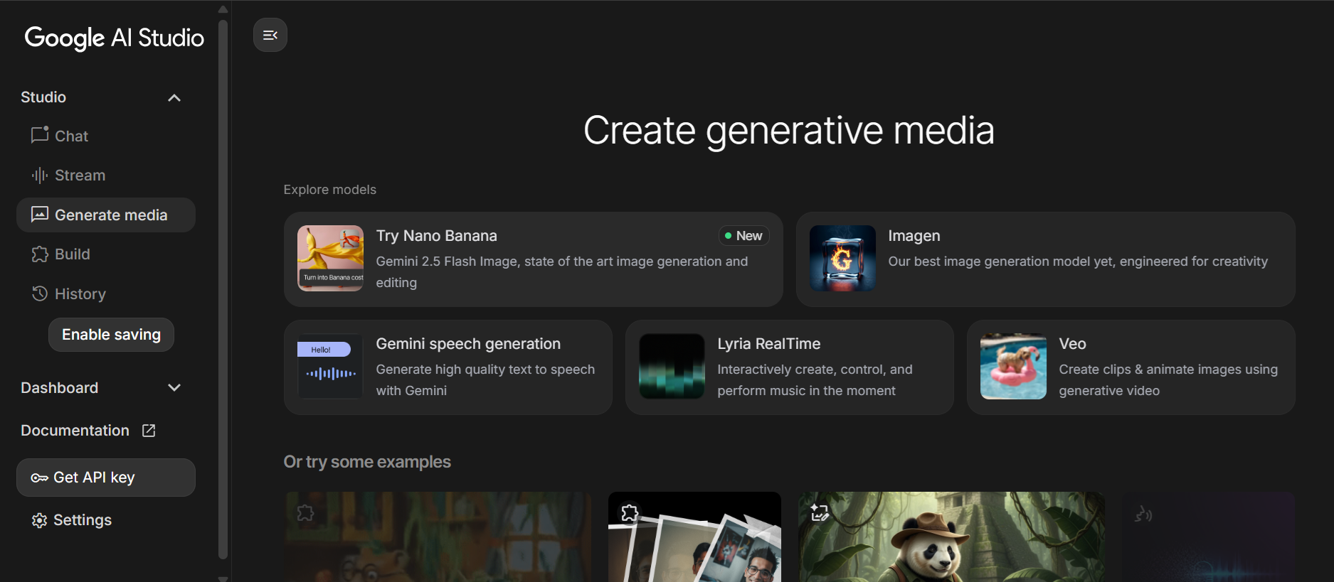Image resolution: width=1334 pixels, height=582 pixels.
Task: Click the Veo dog on flamingo float thumbnail
Action: tap(1013, 367)
